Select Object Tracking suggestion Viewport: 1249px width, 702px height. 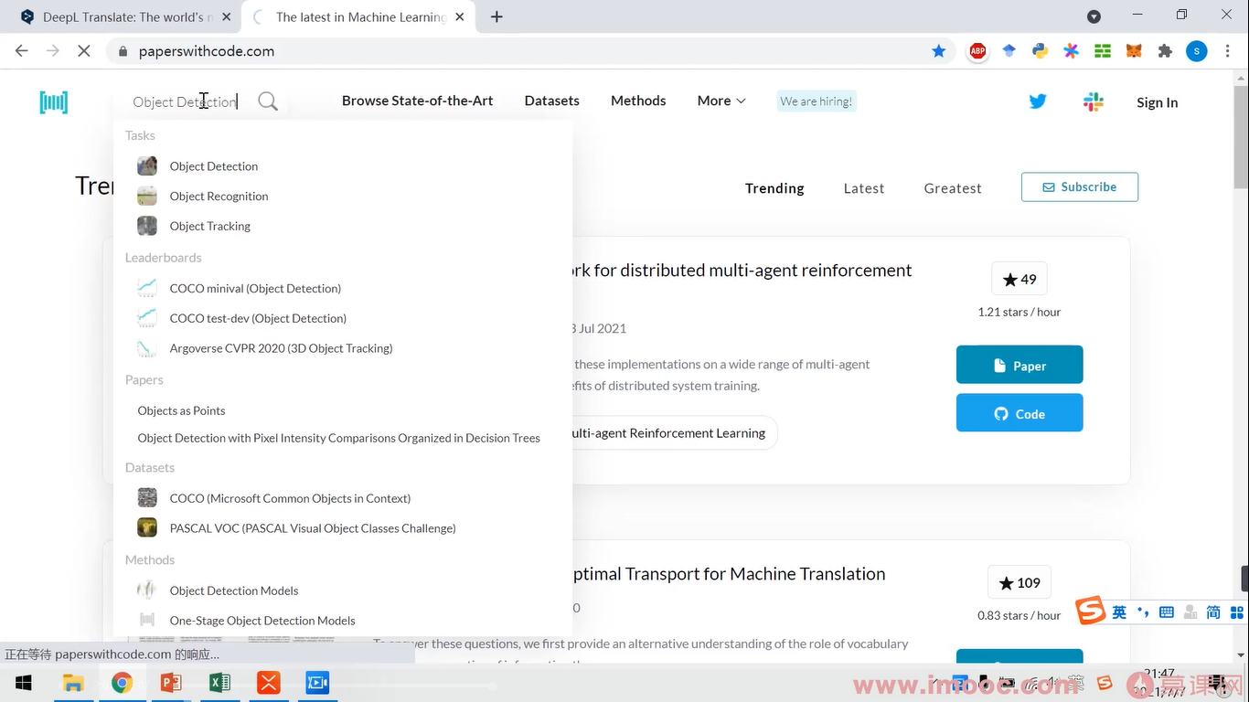(210, 227)
